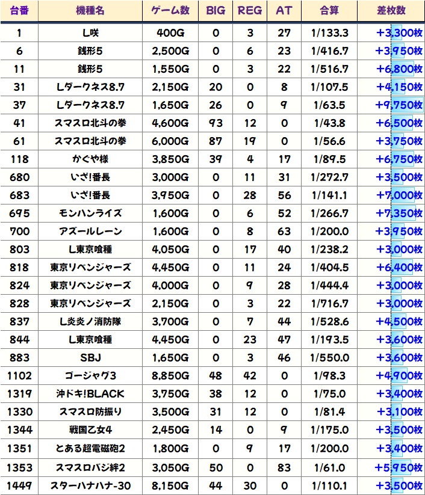Click the ゲーム数 column header
Image resolution: width=425 pixels, height=495 pixels.
pyautogui.click(x=170, y=11)
